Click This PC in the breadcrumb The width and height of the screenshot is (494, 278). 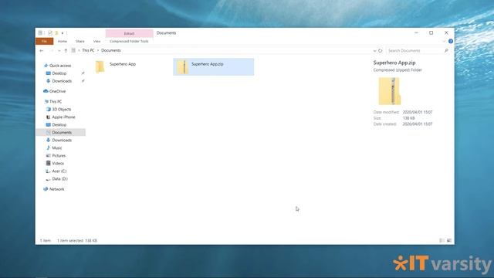point(88,50)
